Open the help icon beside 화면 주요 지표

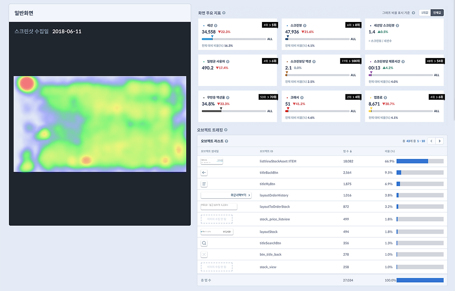224,13
